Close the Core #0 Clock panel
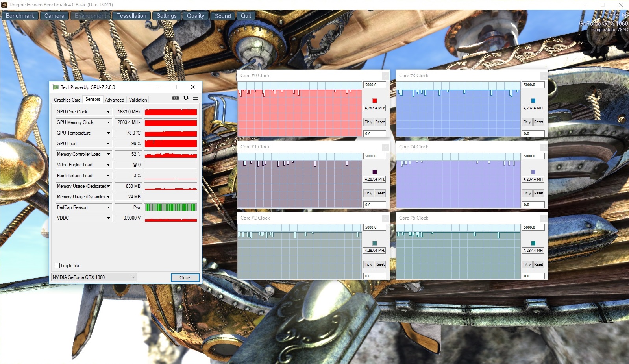This screenshot has width=629, height=364. pyautogui.click(x=385, y=76)
